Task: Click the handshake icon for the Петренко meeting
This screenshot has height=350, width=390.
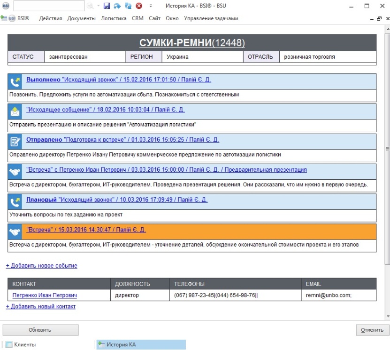Action: (15, 171)
